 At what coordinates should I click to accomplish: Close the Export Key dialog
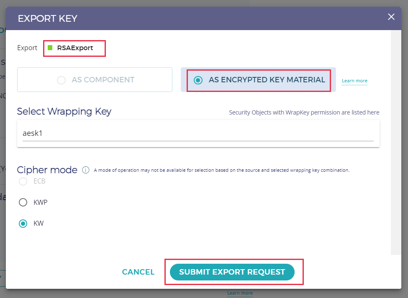[391, 17]
